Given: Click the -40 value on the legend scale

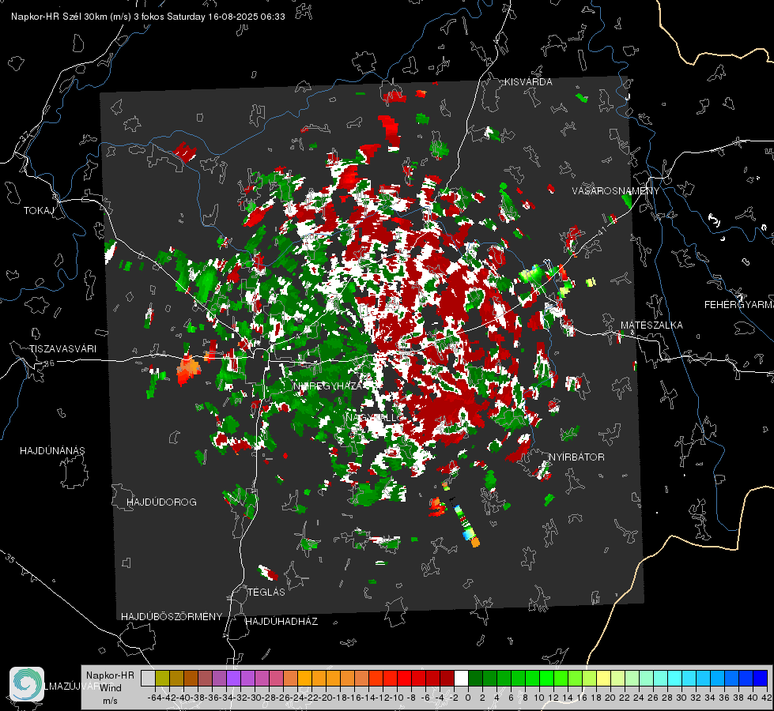Looking at the screenshot, I should tap(183, 698).
